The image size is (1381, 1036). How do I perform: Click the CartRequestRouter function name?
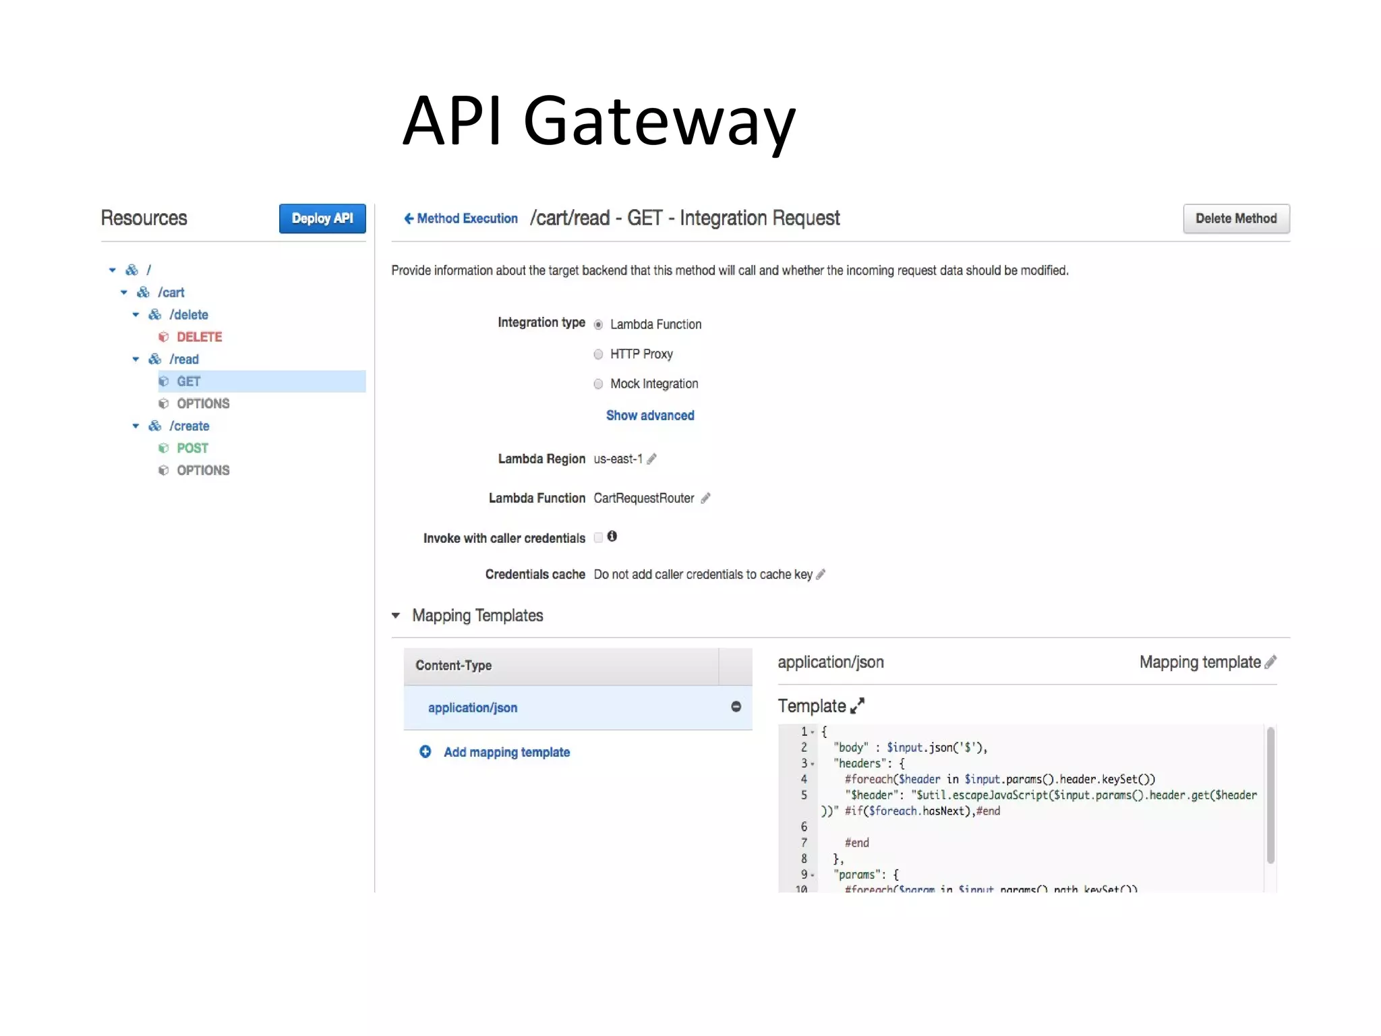click(x=644, y=498)
